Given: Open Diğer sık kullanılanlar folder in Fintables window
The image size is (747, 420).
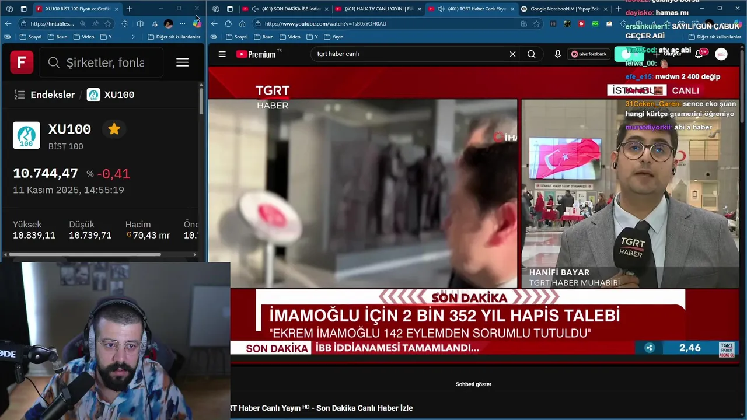Looking at the screenshot, I should (x=174, y=37).
